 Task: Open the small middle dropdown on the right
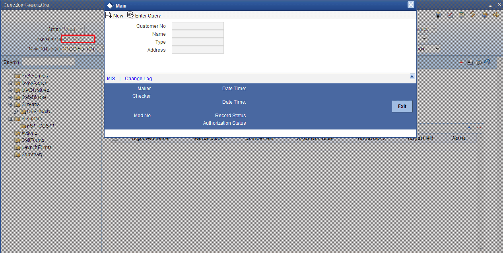pos(422,39)
